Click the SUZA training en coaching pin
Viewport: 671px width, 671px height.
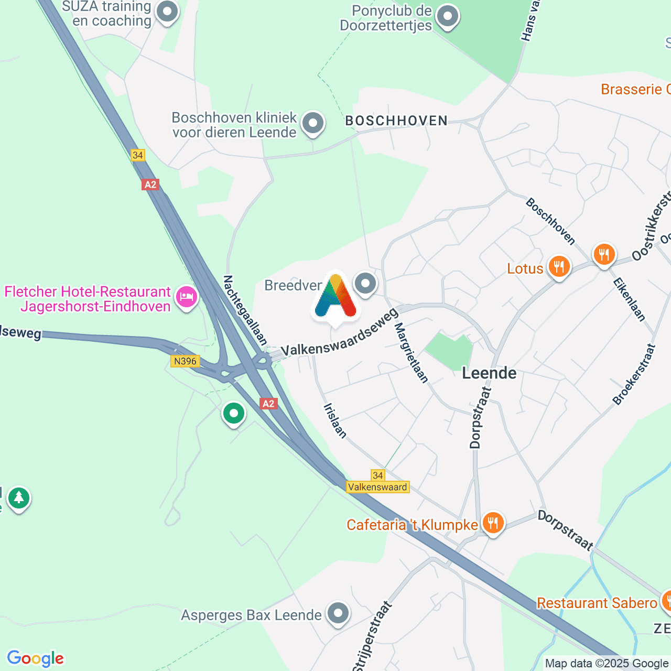click(168, 12)
